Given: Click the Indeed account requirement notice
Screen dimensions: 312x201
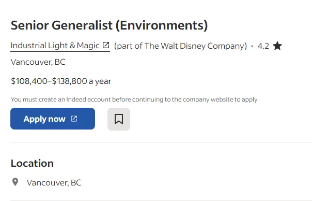Looking at the screenshot, I should pyautogui.click(x=134, y=99).
